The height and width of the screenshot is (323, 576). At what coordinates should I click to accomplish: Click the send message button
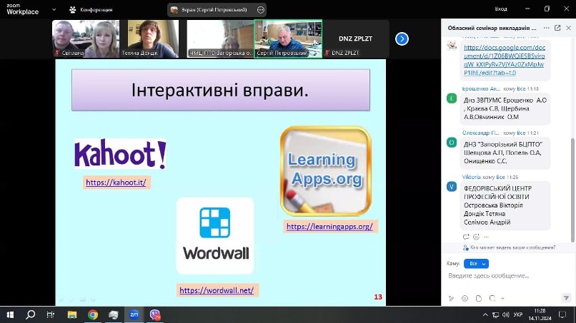pos(566,299)
